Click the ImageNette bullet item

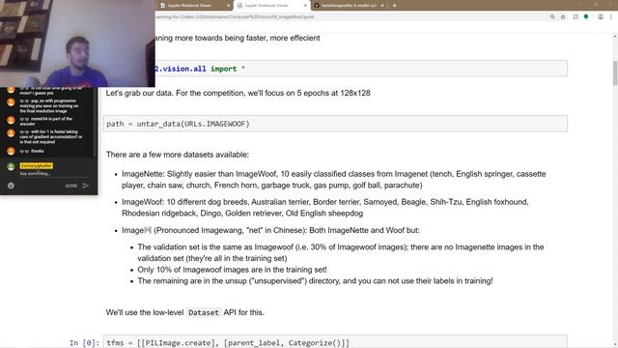pos(334,180)
